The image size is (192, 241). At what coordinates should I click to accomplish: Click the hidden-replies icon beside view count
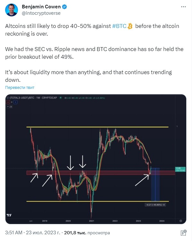tap(183, 233)
